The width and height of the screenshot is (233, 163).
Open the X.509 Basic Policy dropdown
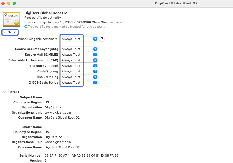pyautogui.click(x=79, y=82)
